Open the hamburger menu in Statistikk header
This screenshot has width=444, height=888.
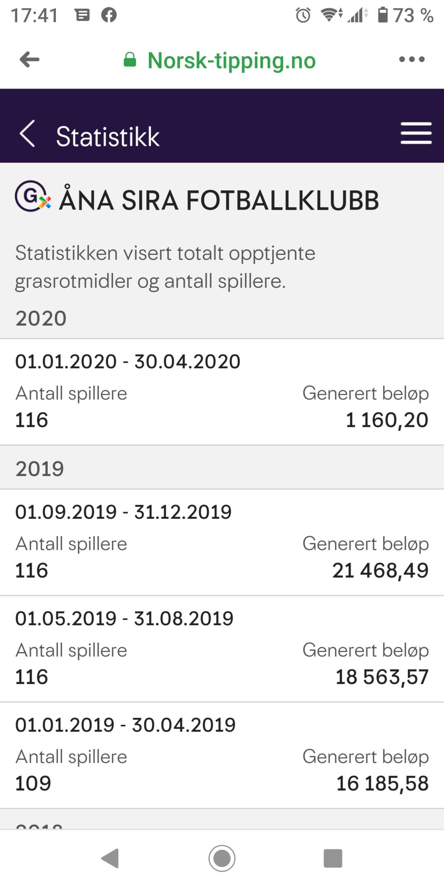pyautogui.click(x=416, y=133)
